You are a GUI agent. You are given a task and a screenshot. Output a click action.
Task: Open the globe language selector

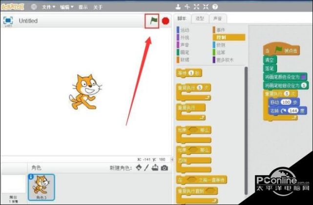point(34,7)
